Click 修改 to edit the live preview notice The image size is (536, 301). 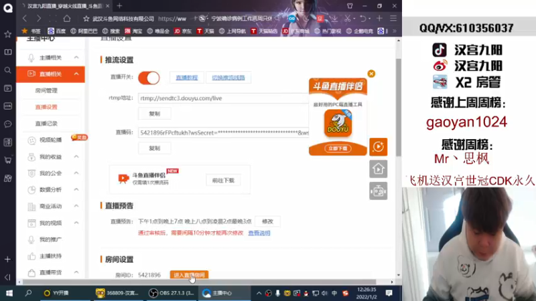(267, 221)
